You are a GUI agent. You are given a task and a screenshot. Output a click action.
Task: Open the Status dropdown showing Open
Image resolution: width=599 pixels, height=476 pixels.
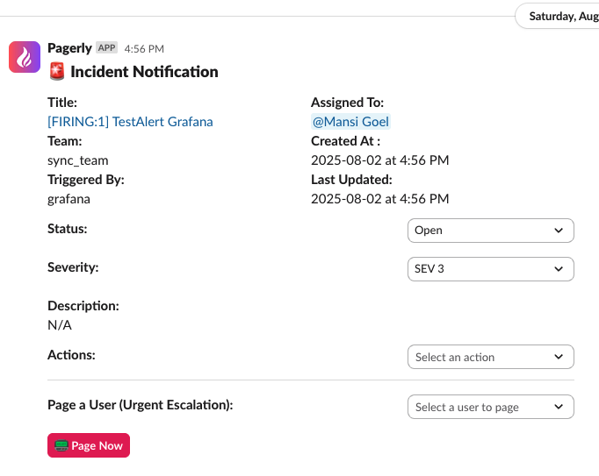point(489,231)
